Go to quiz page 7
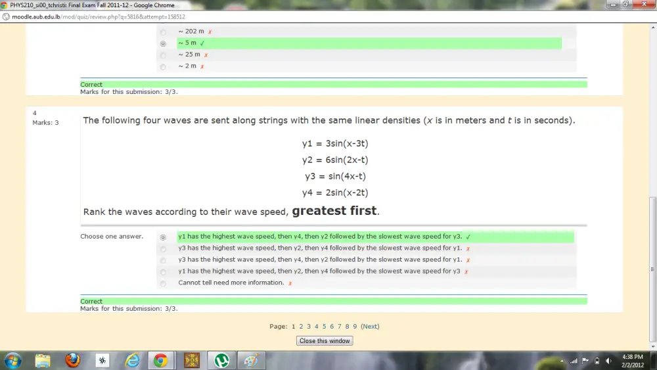This screenshot has height=370, width=657. [340, 327]
